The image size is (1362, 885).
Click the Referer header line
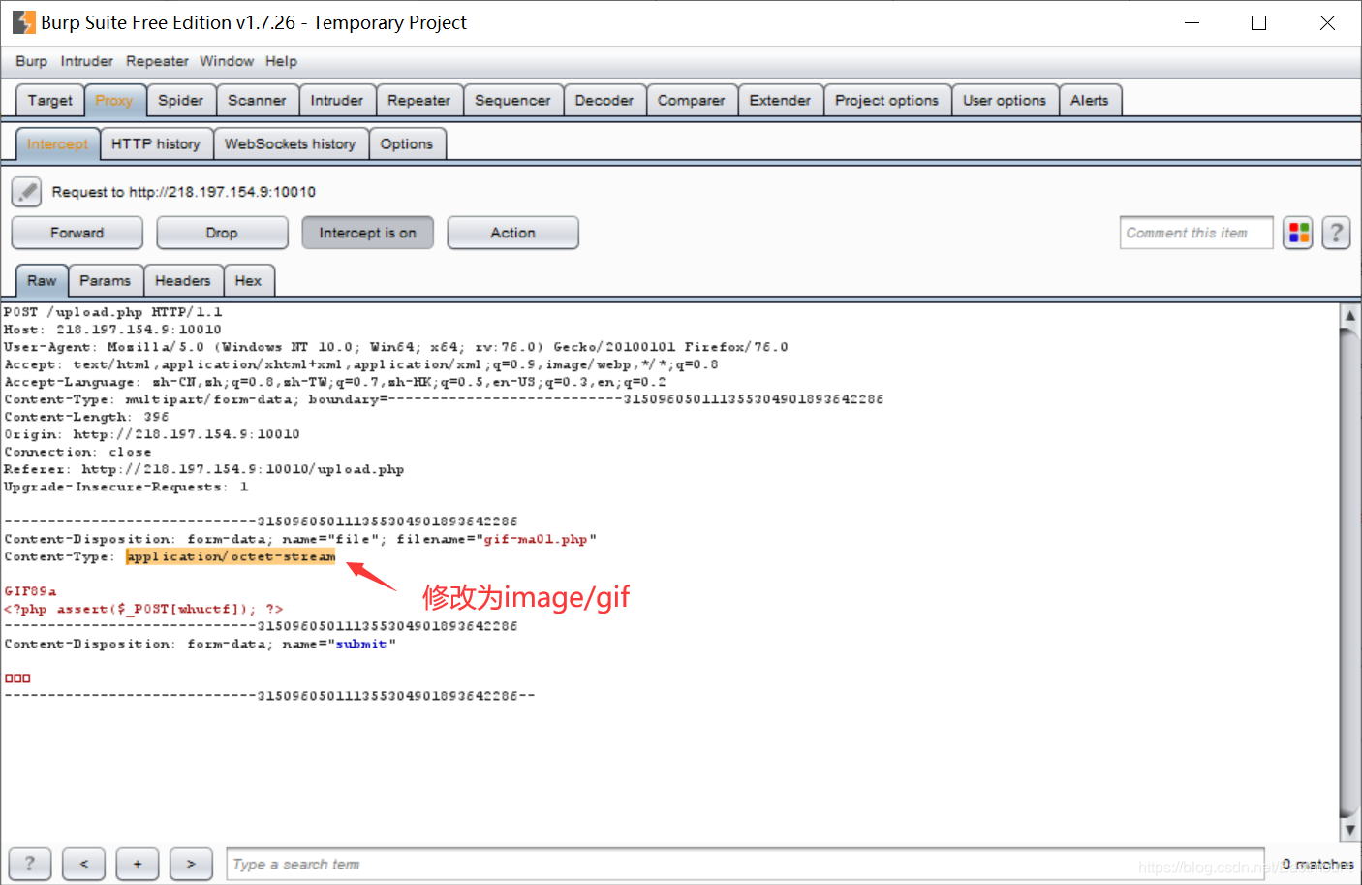(204, 469)
